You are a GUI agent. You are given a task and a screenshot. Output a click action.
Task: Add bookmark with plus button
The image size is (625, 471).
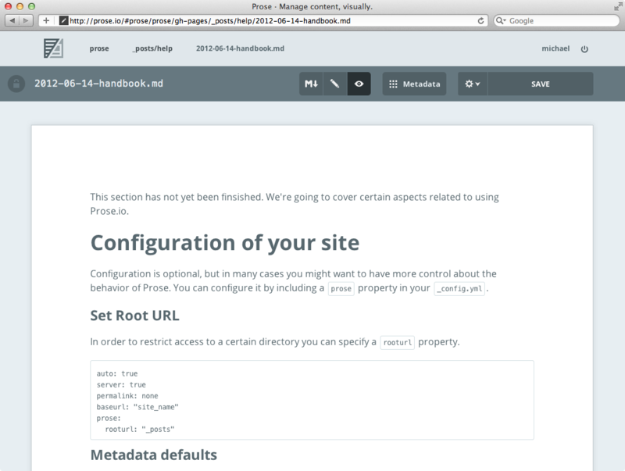coord(46,21)
